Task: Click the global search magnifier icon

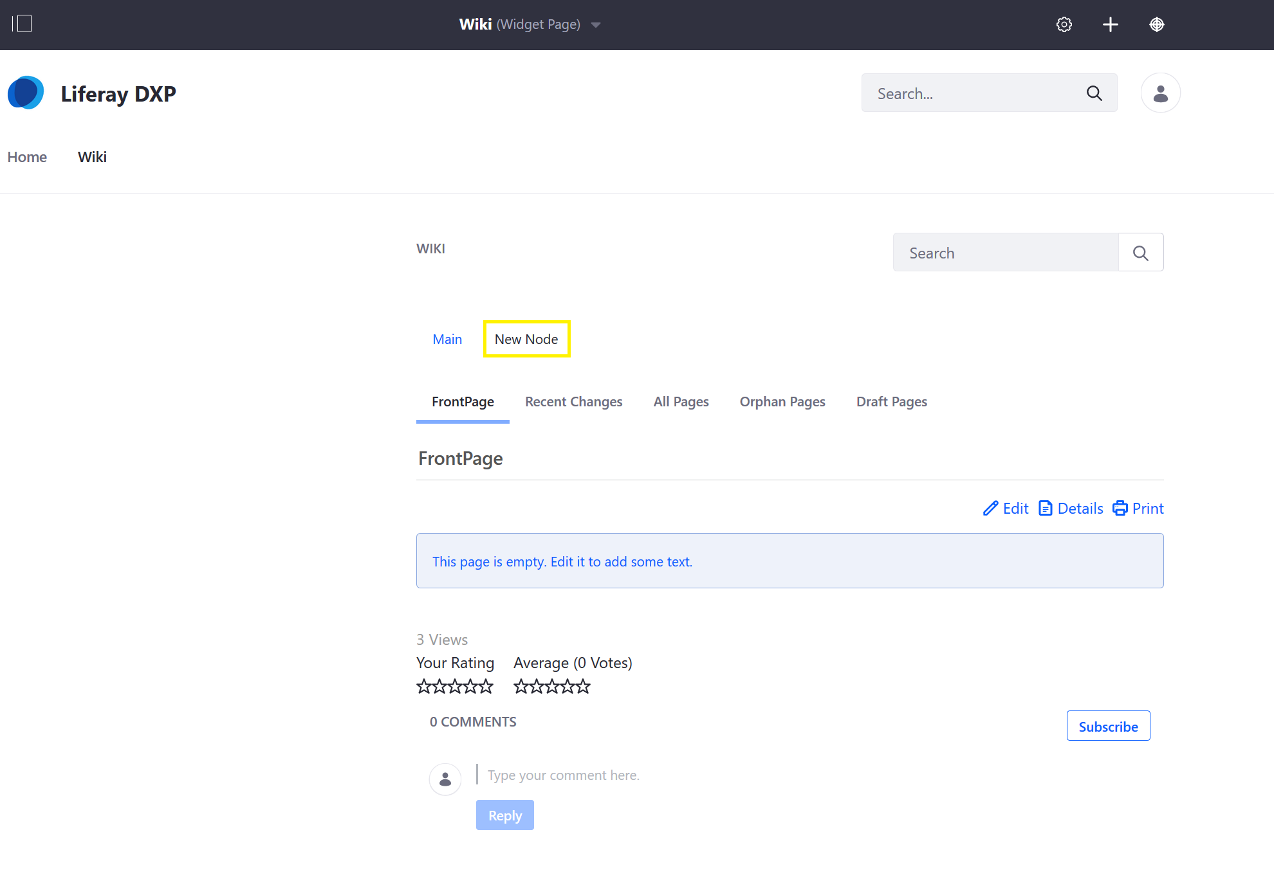Action: click(x=1096, y=93)
